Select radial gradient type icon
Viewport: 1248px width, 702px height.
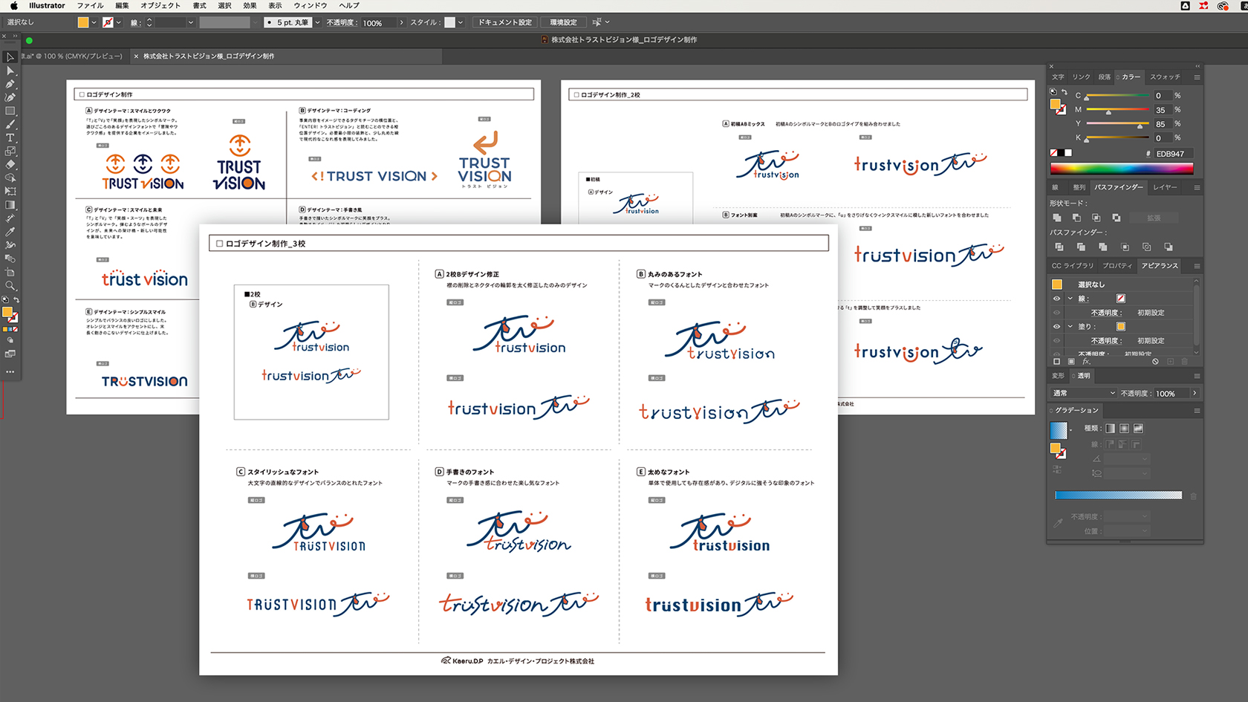point(1124,428)
